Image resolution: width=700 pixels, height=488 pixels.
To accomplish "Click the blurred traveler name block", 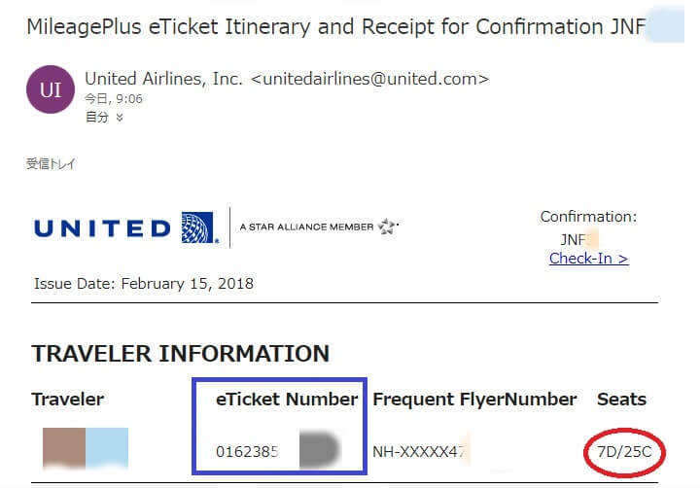I will coord(85,448).
